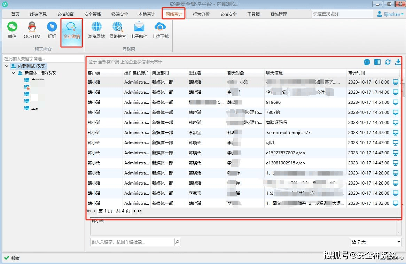
Task: Go to the next page of results
Action: coord(135,211)
